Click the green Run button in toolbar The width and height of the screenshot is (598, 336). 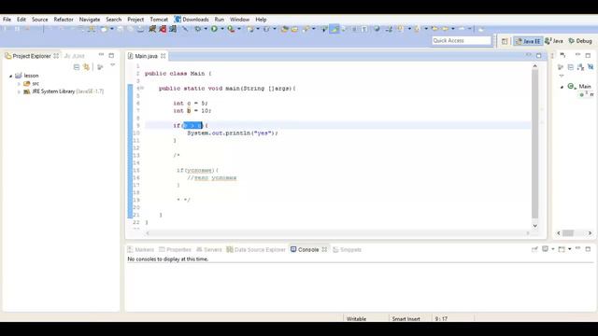[214, 29]
